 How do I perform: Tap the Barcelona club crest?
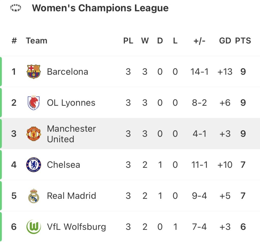34,72
